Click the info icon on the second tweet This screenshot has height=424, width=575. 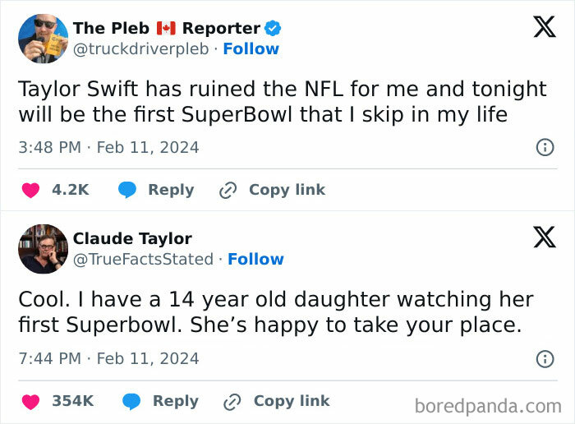click(x=544, y=359)
